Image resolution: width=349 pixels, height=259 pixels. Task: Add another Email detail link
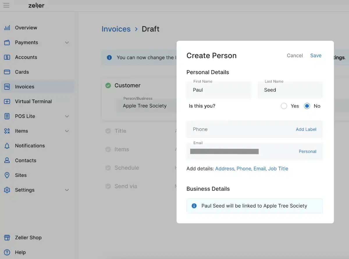pos(259,169)
